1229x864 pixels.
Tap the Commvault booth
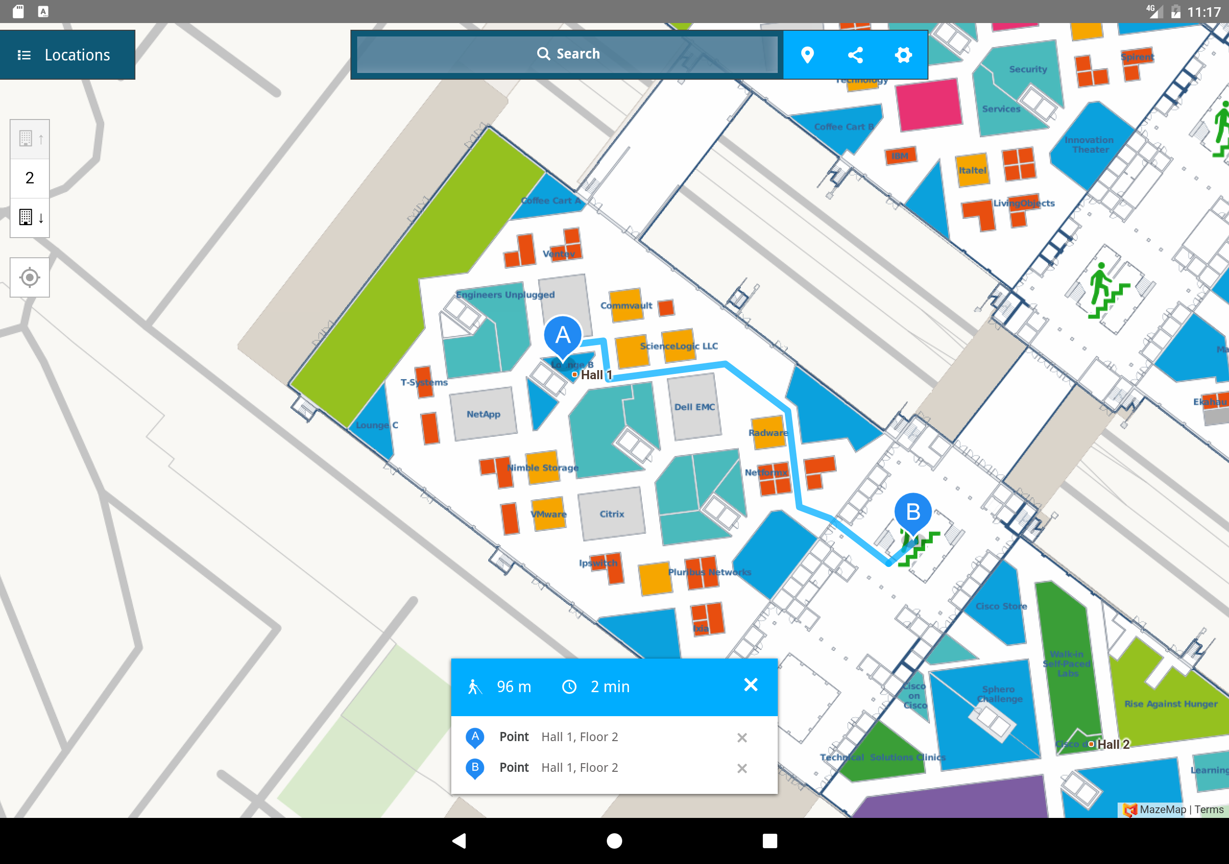(x=626, y=305)
